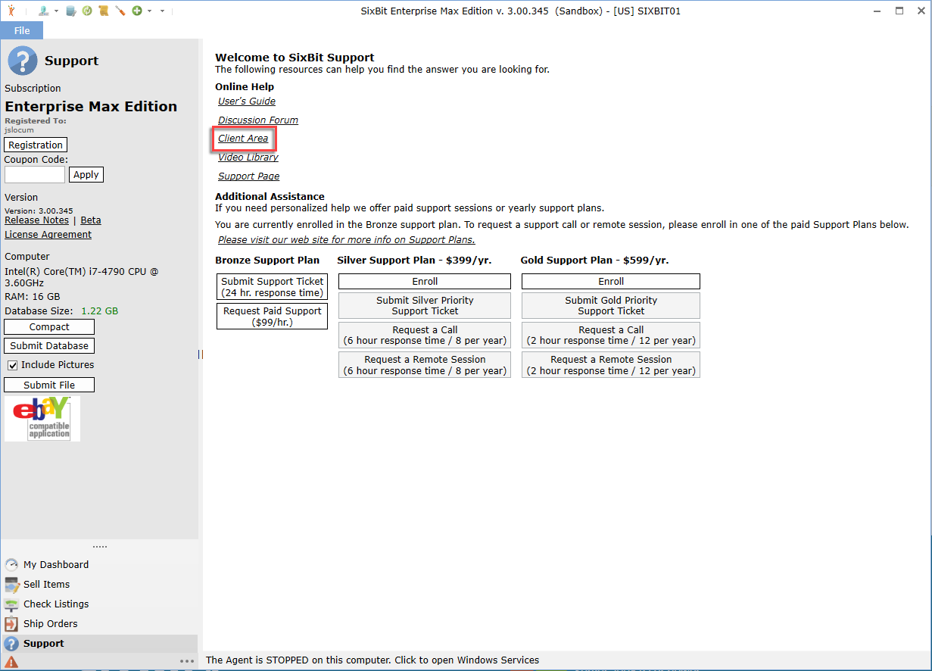The image size is (932, 671).
Task: Select the Support navigation item
Action: tap(99, 644)
